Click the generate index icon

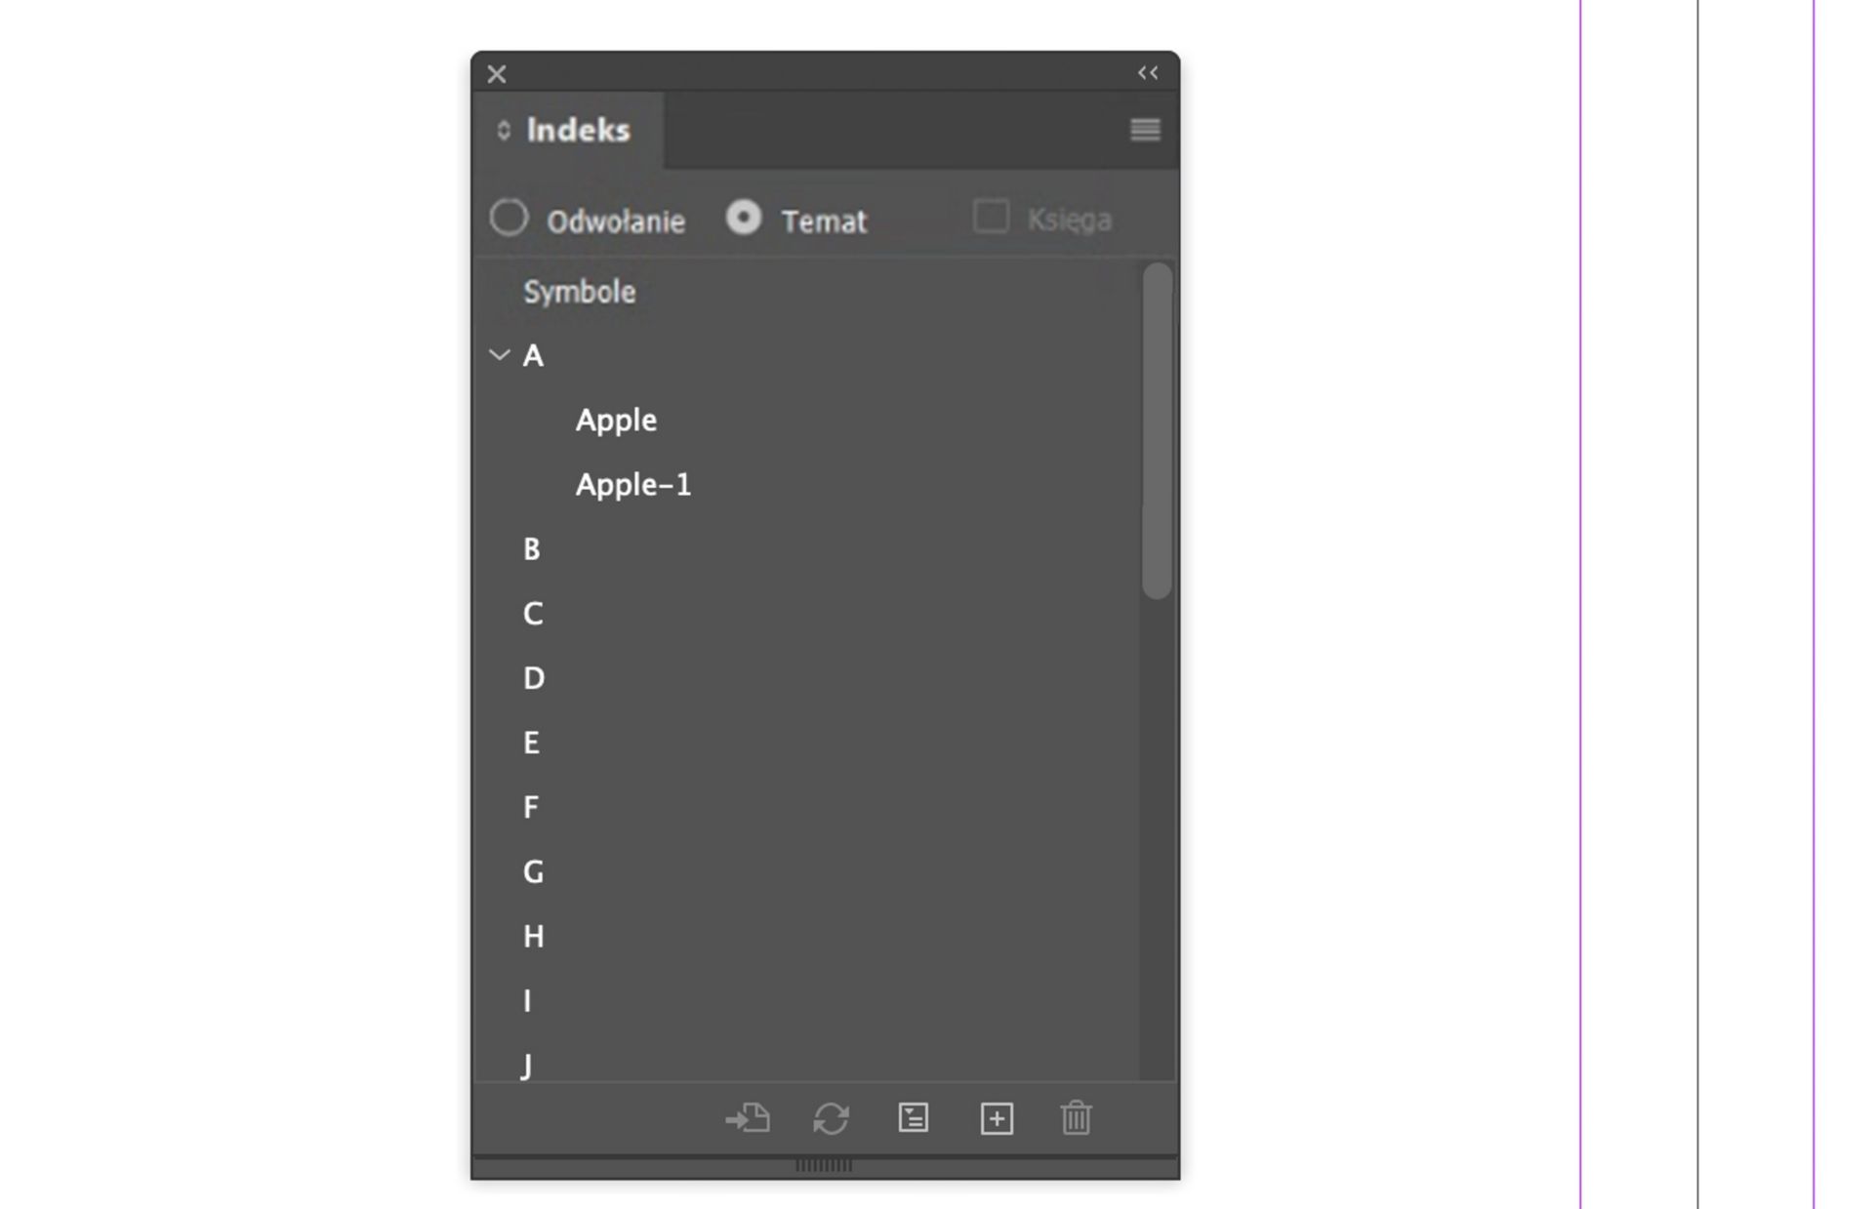(914, 1118)
